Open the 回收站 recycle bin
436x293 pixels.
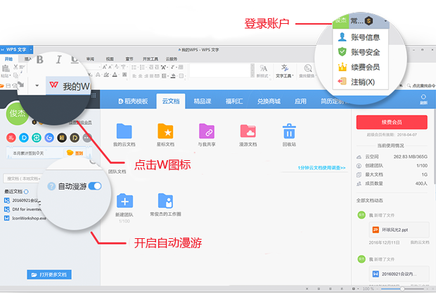click(x=289, y=131)
